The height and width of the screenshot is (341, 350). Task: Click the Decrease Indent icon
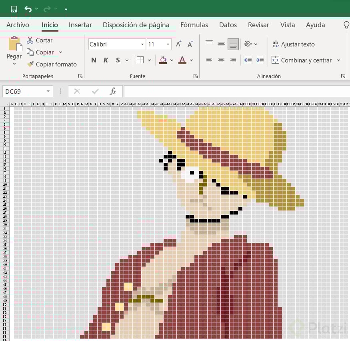[x=248, y=60]
